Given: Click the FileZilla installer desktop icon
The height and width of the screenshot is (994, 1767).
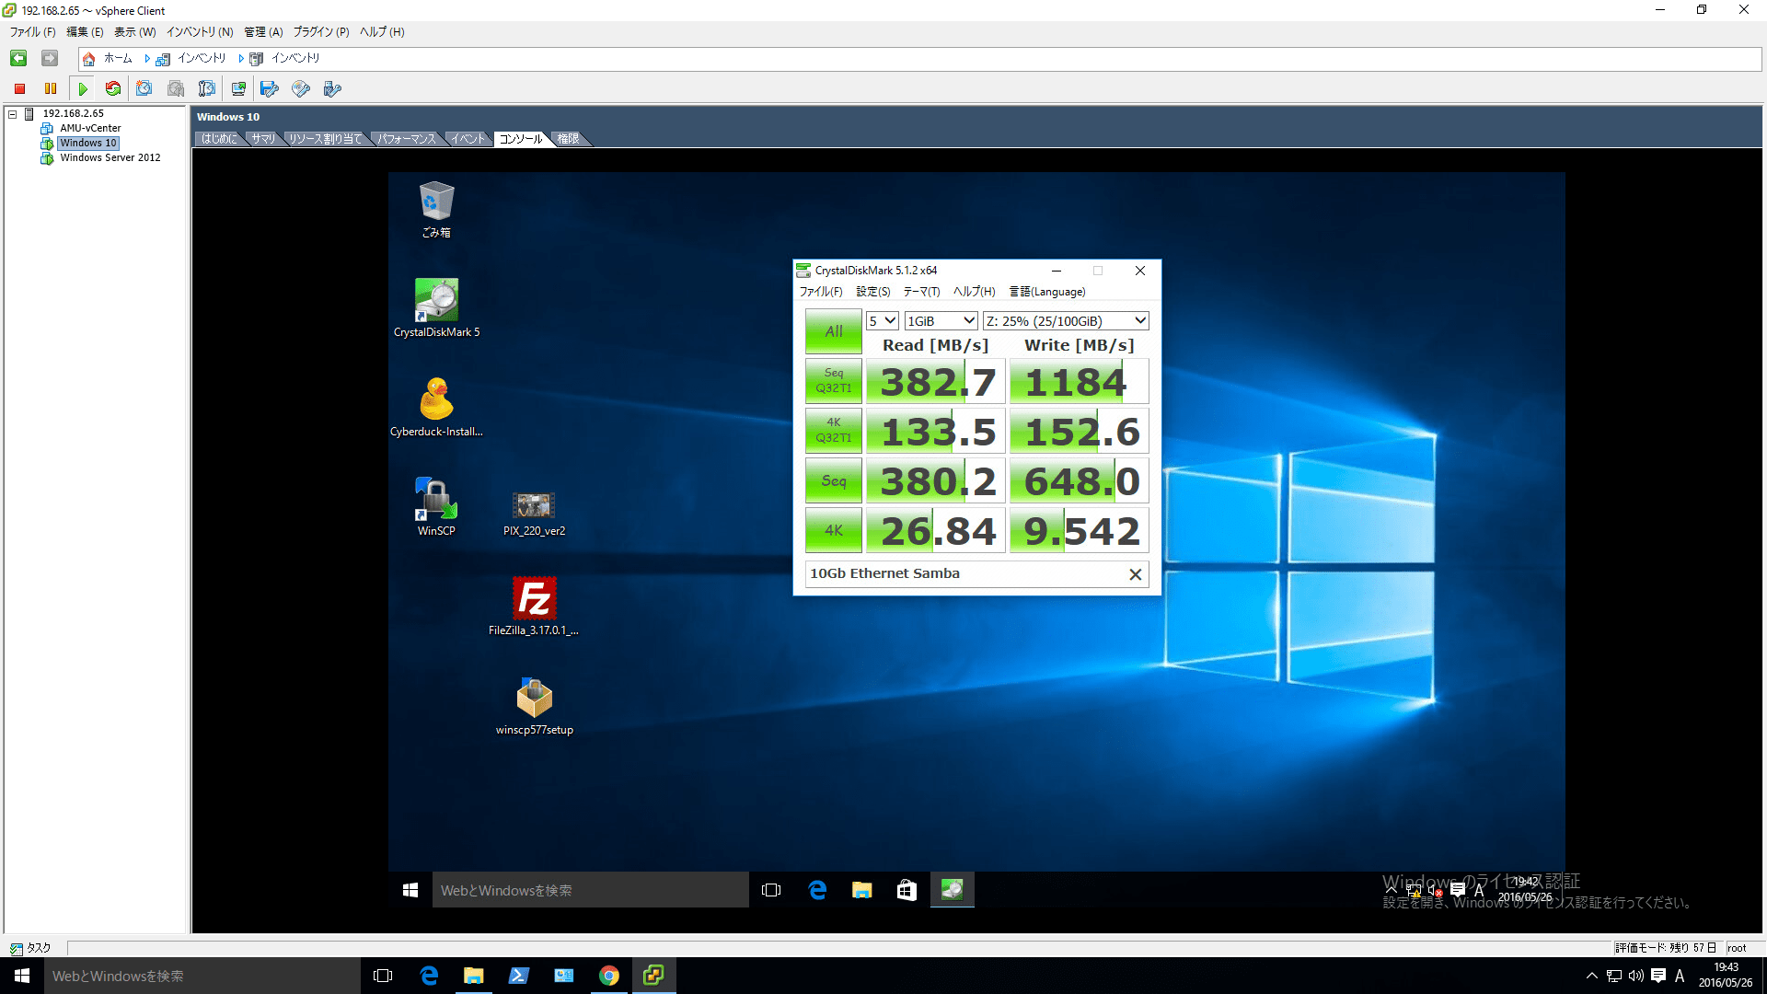Looking at the screenshot, I should click(534, 607).
